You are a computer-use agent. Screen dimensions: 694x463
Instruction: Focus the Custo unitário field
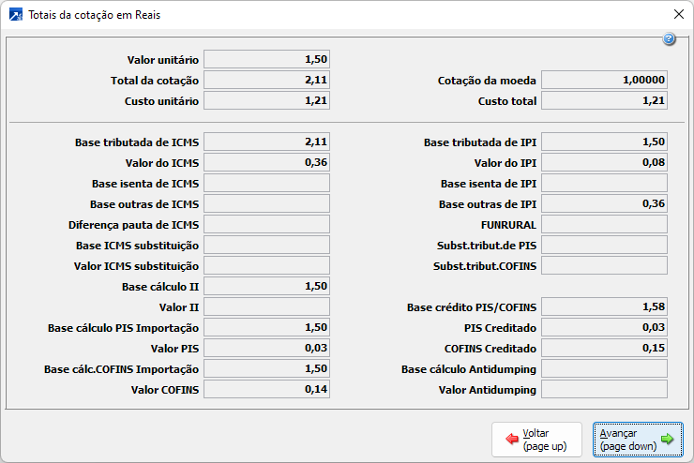266,100
